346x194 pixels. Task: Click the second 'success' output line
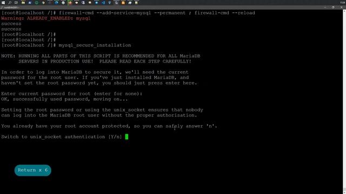point(11,29)
